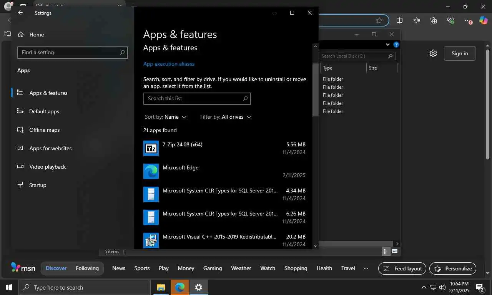The width and height of the screenshot is (492, 295).
Task: Open the Filter by All drives dropdown
Action: [226, 117]
